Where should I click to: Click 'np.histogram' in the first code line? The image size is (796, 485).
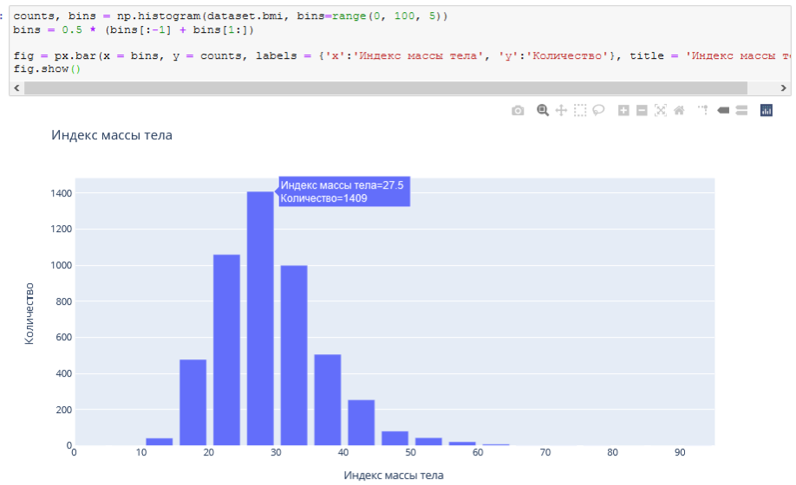click(x=159, y=16)
